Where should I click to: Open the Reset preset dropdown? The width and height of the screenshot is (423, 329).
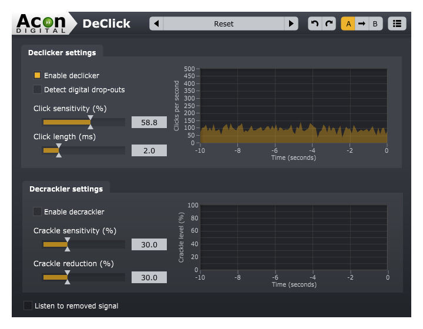(x=224, y=23)
